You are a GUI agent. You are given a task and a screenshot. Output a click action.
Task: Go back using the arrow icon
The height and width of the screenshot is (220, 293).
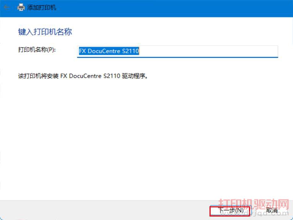7,8
